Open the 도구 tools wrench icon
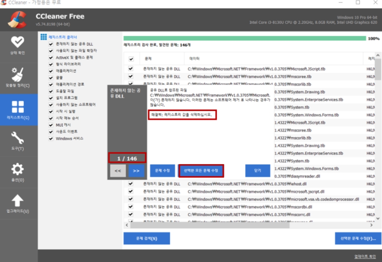 coord(18,138)
